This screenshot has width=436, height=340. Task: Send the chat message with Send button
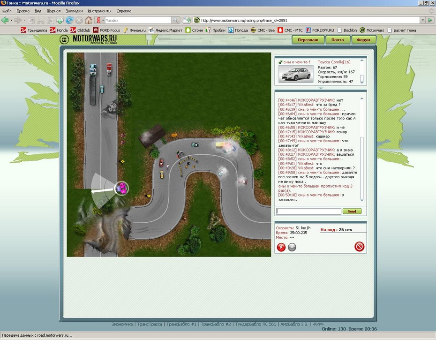tap(352, 211)
